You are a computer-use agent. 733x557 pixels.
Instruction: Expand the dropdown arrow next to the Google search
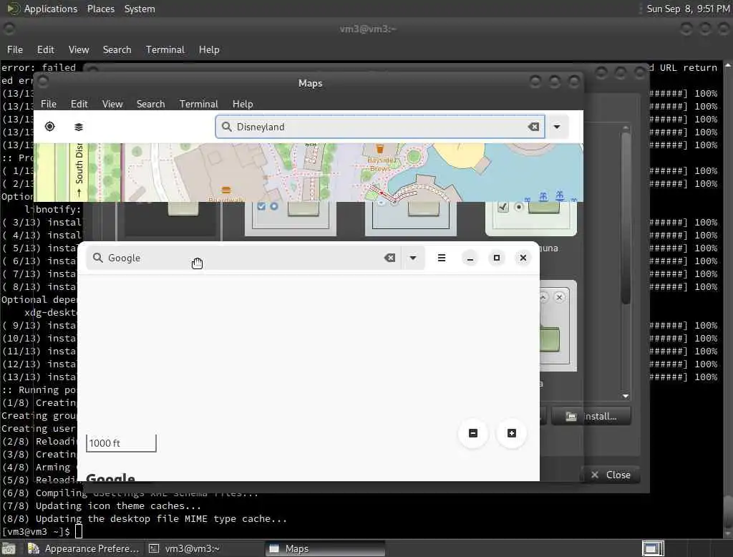click(413, 258)
